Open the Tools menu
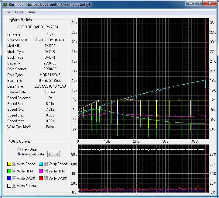The image size is (219, 198). pyautogui.click(x=19, y=12)
